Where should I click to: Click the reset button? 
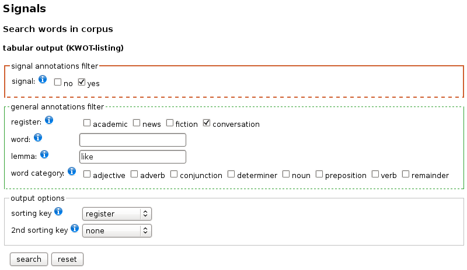(67, 260)
